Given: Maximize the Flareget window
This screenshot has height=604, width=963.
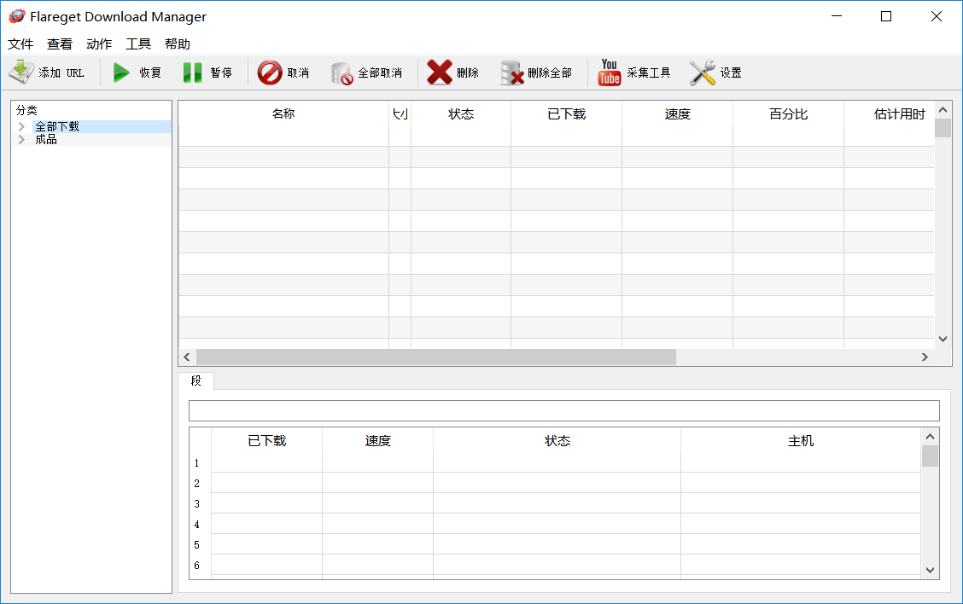Looking at the screenshot, I should pyautogui.click(x=886, y=16).
